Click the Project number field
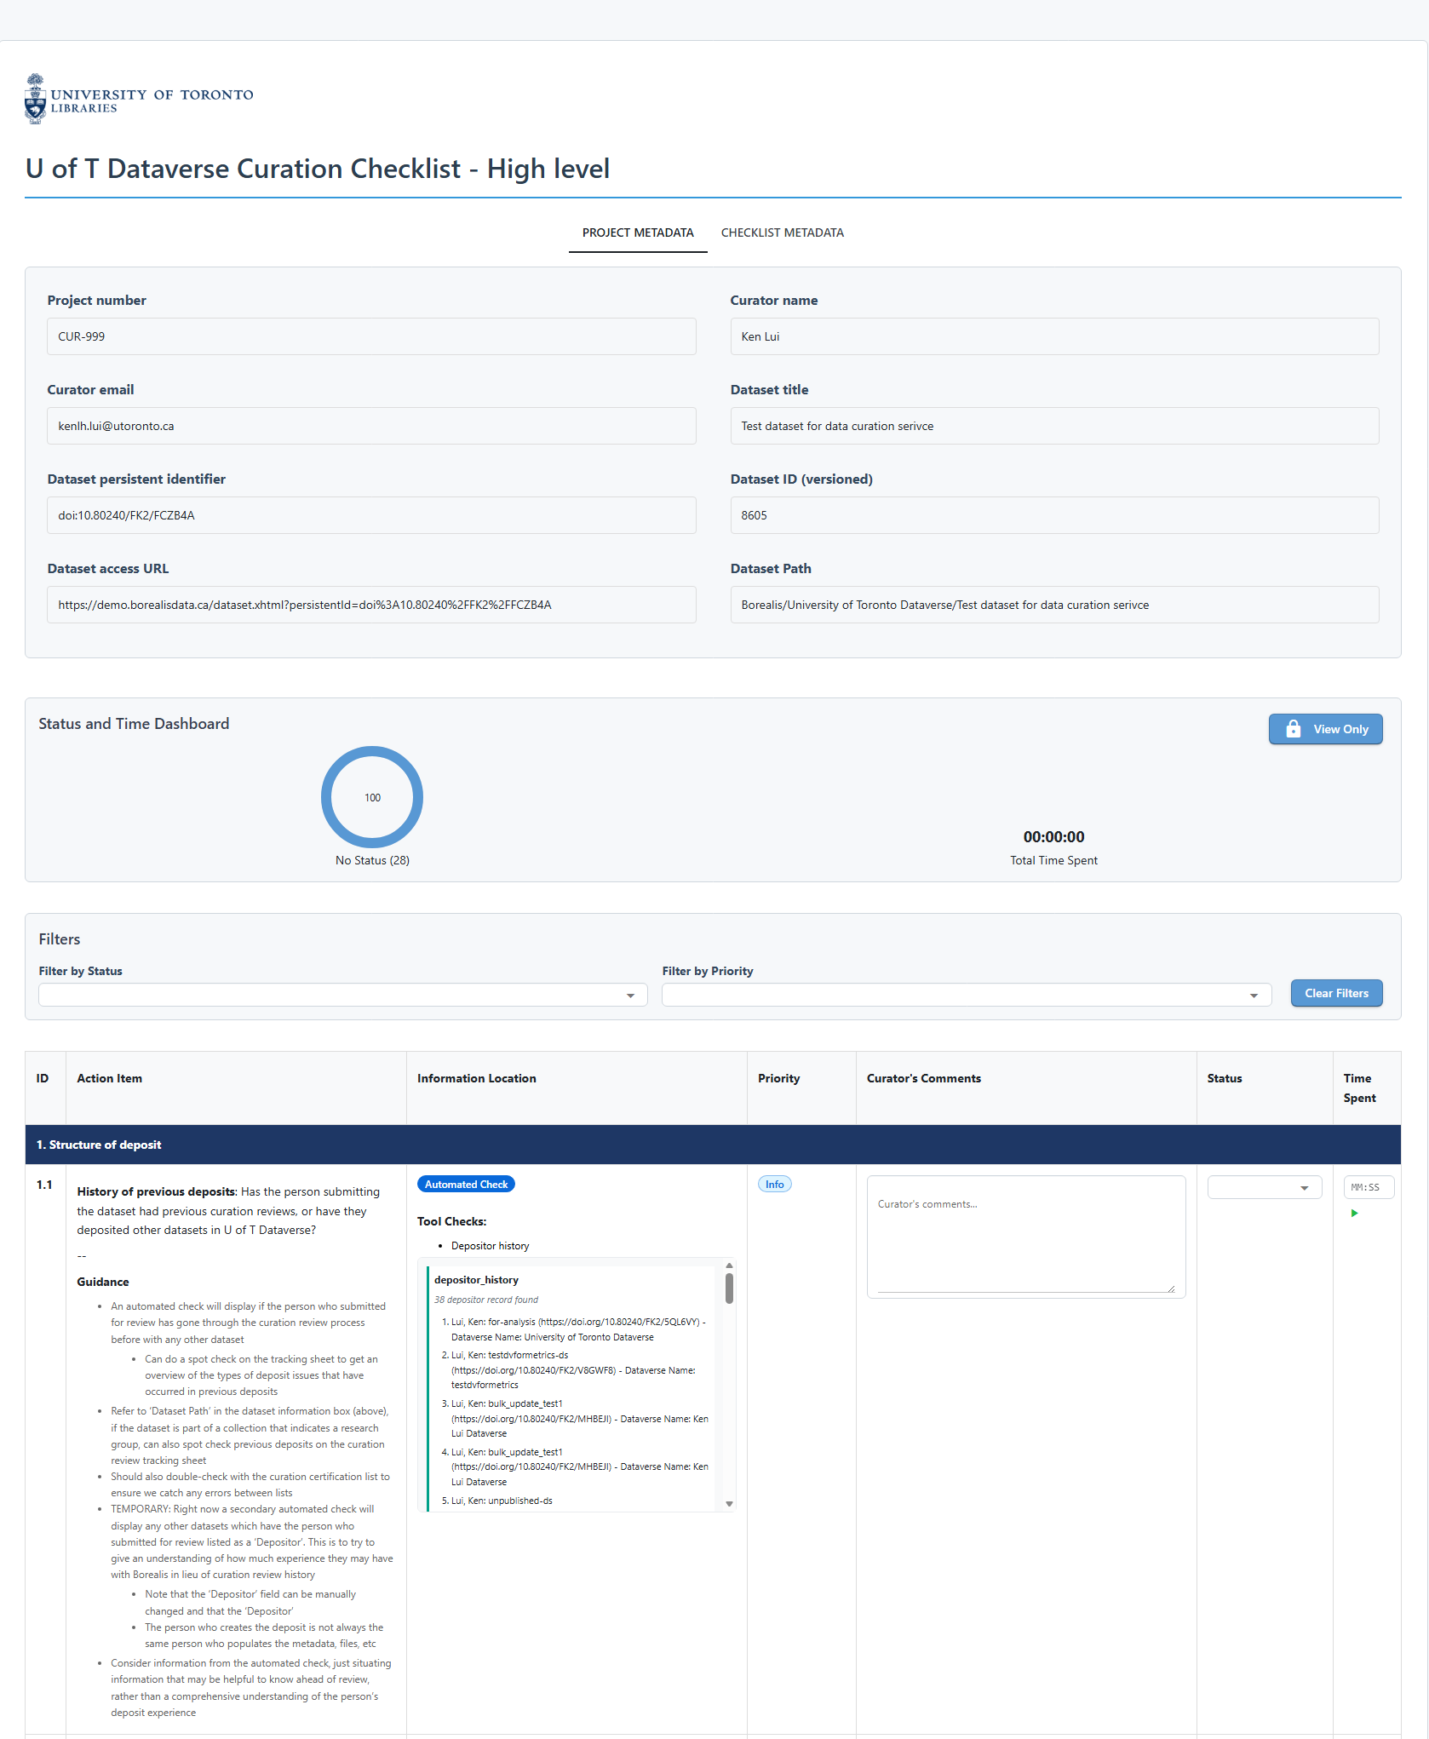Viewport: 1429px width, 1739px height. (x=371, y=336)
